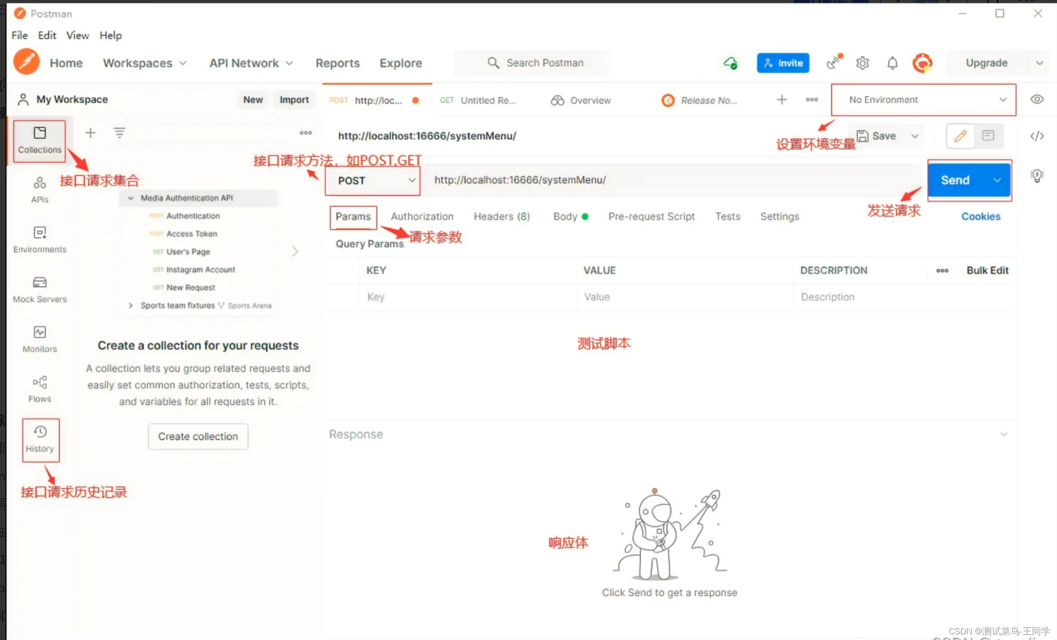This screenshot has height=640, width=1057.
Task: Open the Cookies link
Action: 981,217
